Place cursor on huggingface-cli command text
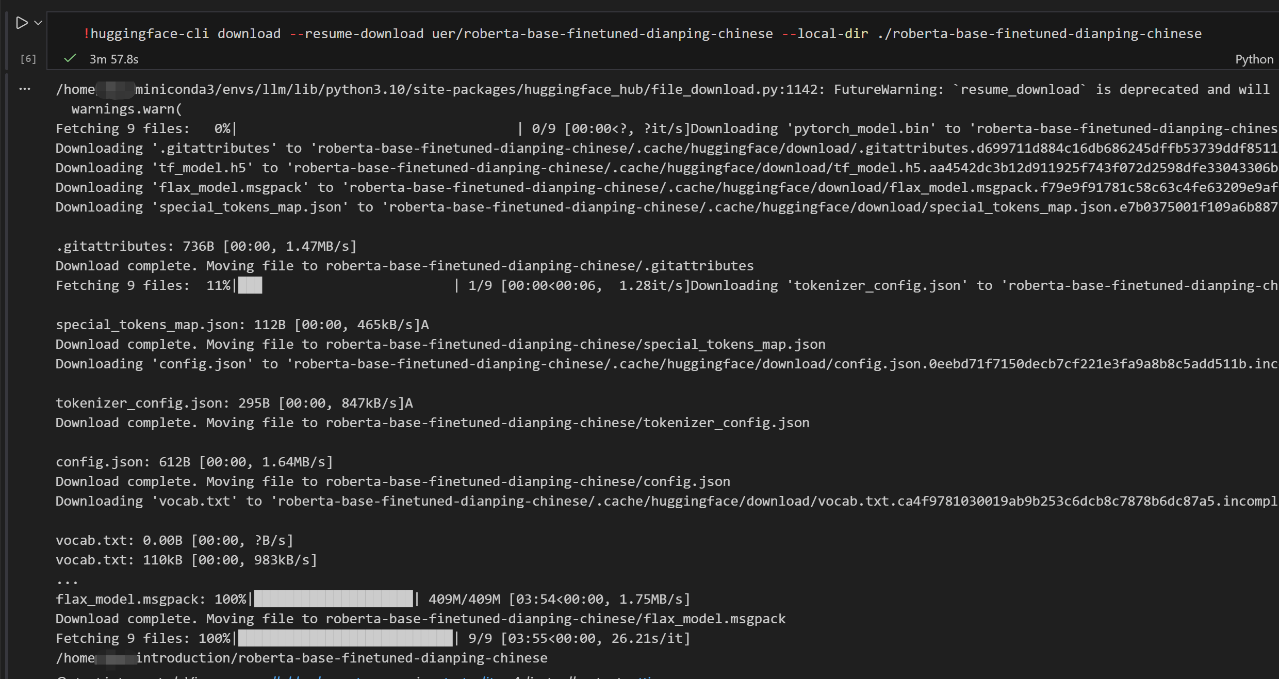Viewport: 1279px width, 679px height. click(150, 34)
